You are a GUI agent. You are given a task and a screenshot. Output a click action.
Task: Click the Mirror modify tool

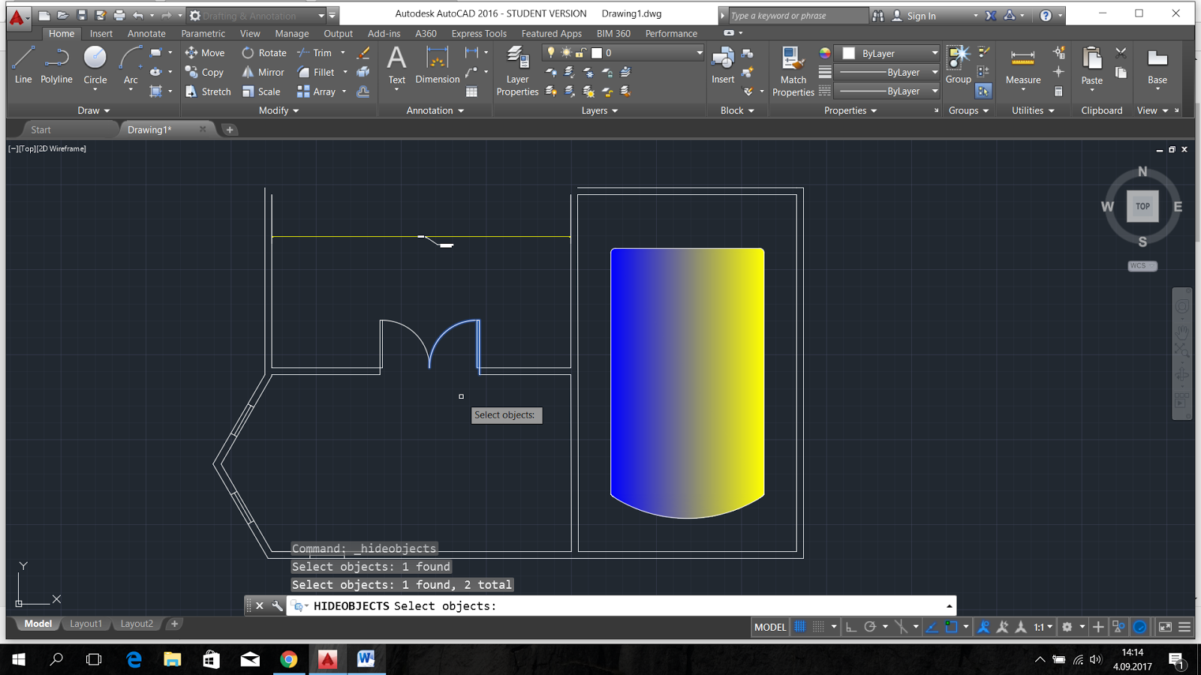[263, 72]
